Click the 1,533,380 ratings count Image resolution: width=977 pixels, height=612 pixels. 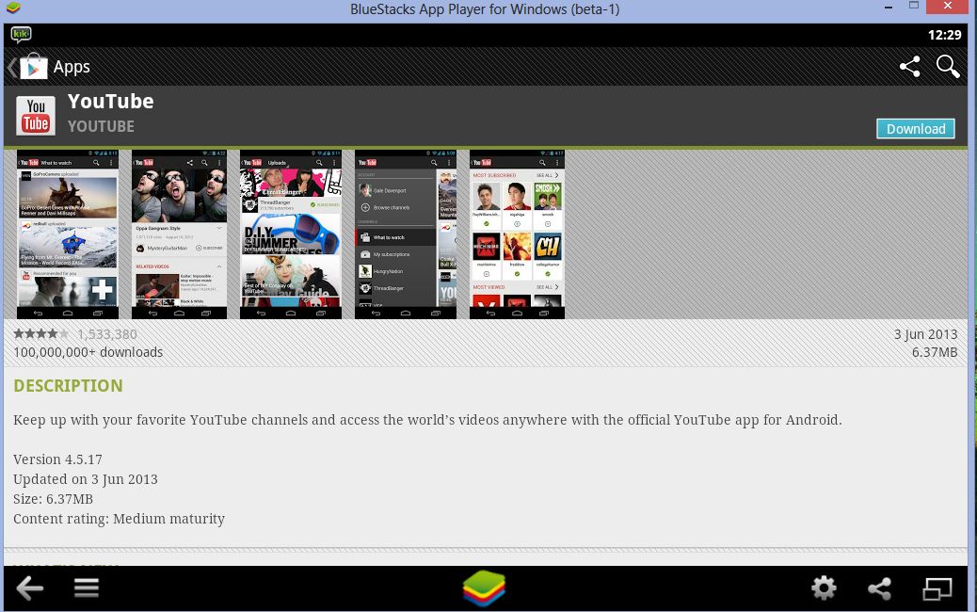point(107,334)
